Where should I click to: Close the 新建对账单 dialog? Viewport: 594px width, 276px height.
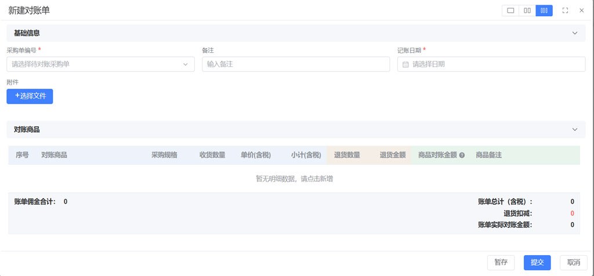tap(581, 10)
